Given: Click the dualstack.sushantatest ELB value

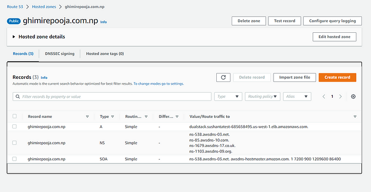Looking at the screenshot, I should 249,127.
